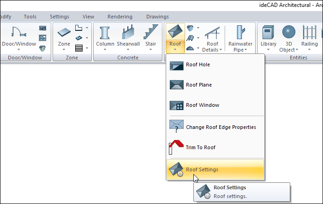Choose Roof Hole from the dropdown
Viewport: 323px width, 204px height.
point(215,64)
